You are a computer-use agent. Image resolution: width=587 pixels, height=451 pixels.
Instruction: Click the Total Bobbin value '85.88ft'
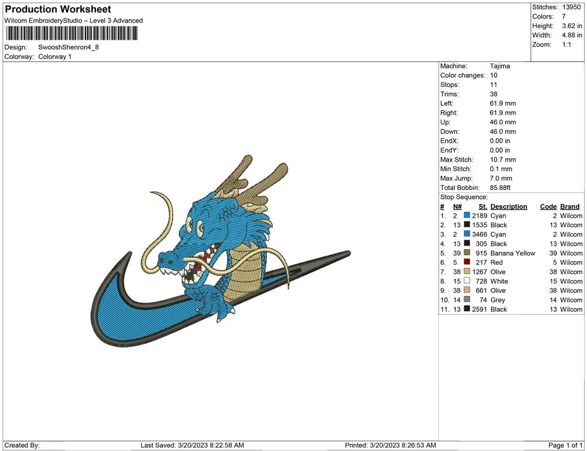(500, 188)
